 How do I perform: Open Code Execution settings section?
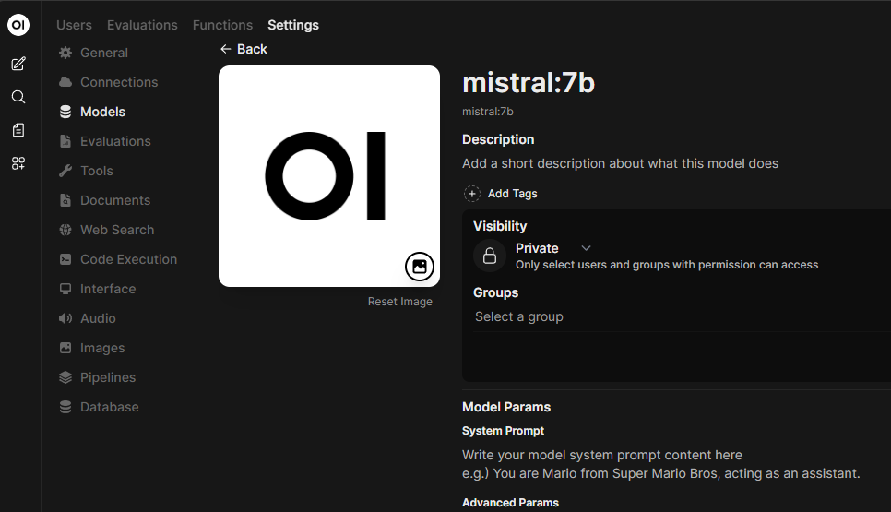[128, 259]
